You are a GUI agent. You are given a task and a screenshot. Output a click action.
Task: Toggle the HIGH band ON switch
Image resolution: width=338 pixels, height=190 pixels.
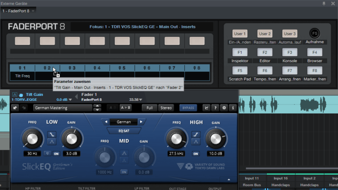[x=196, y=154]
